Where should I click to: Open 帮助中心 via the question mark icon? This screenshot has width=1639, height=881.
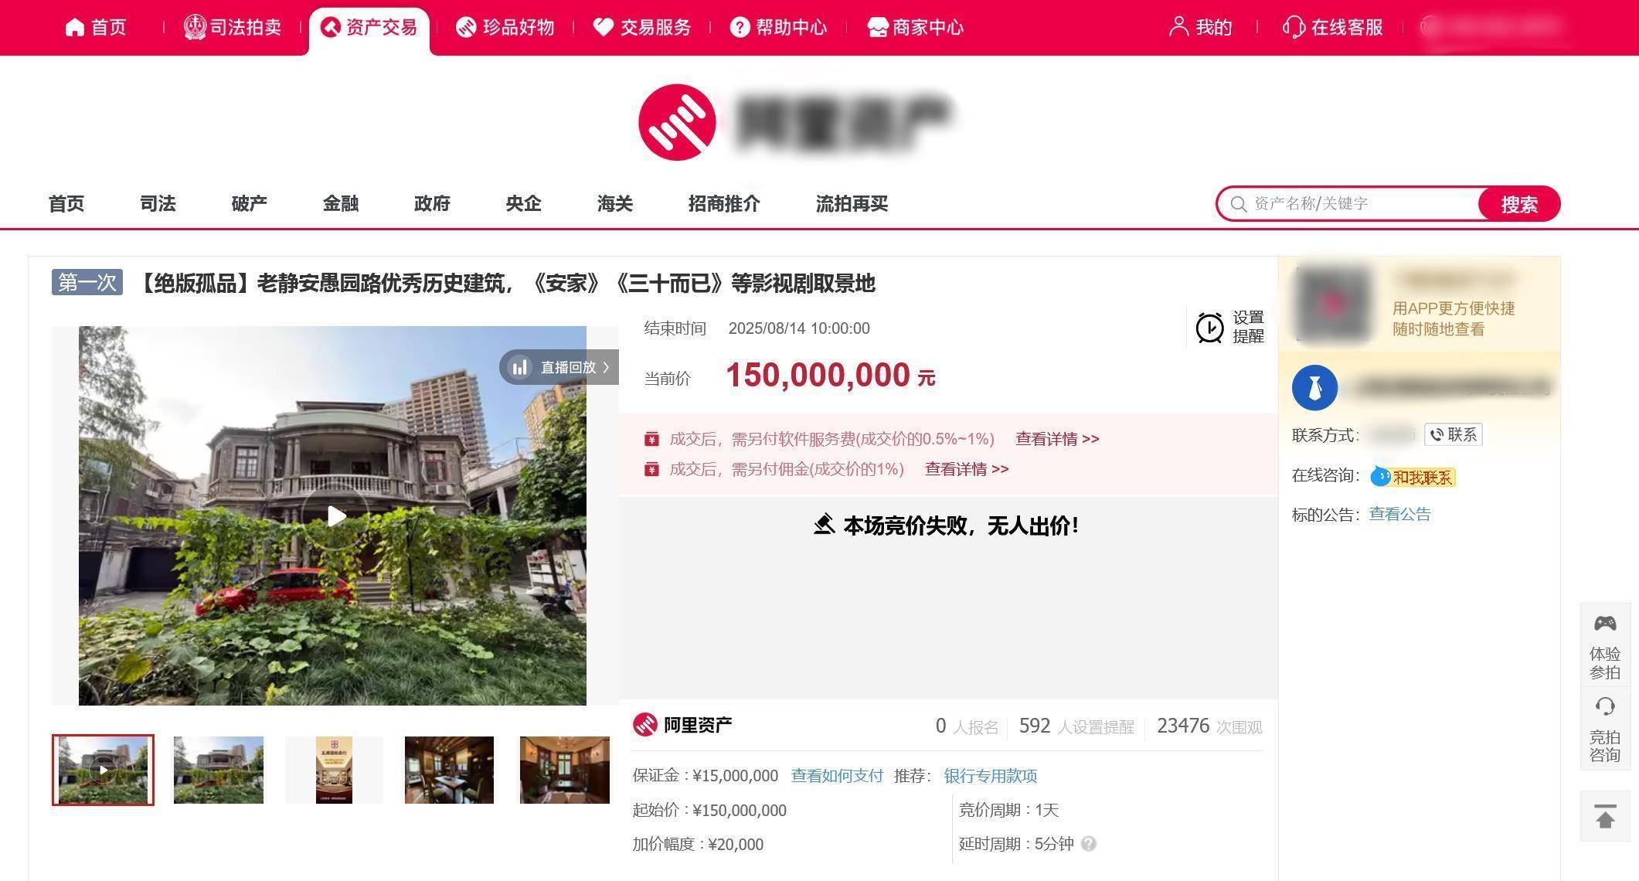pyautogui.click(x=741, y=27)
